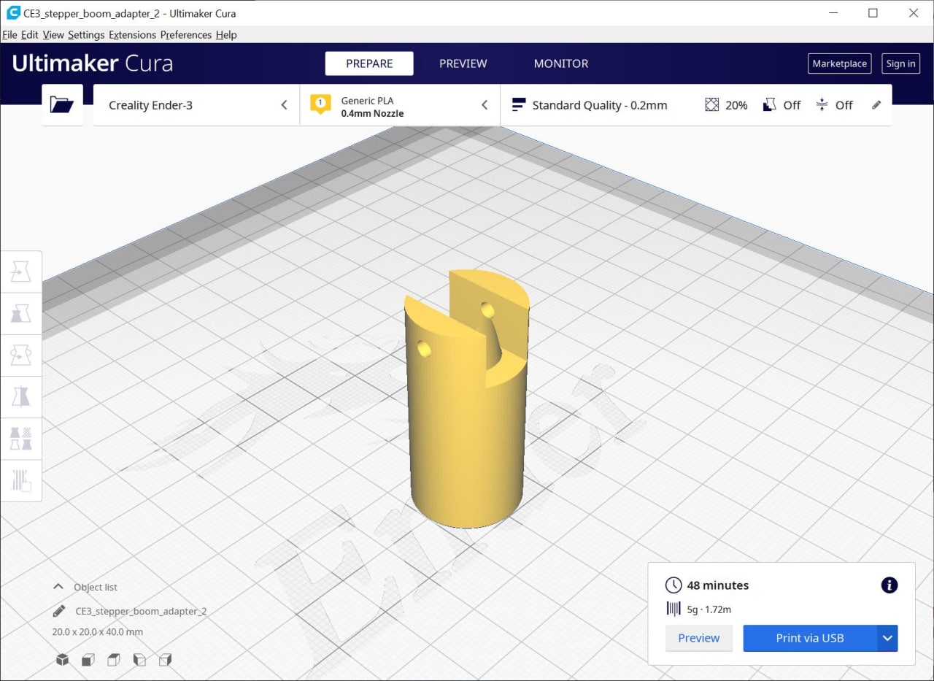This screenshot has height=681, width=934.
Task: Select the Scale tool in left toolbar
Action: 21,314
